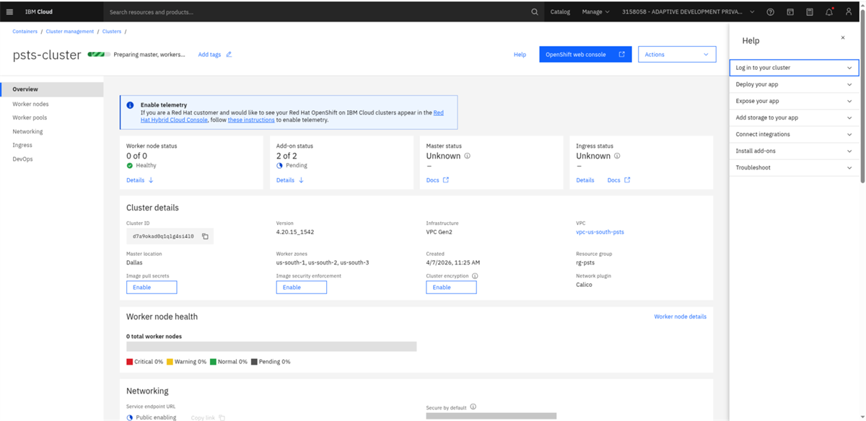Click down-arrow icon beside Worker node Details
866x421 pixels.
coord(151,180)
